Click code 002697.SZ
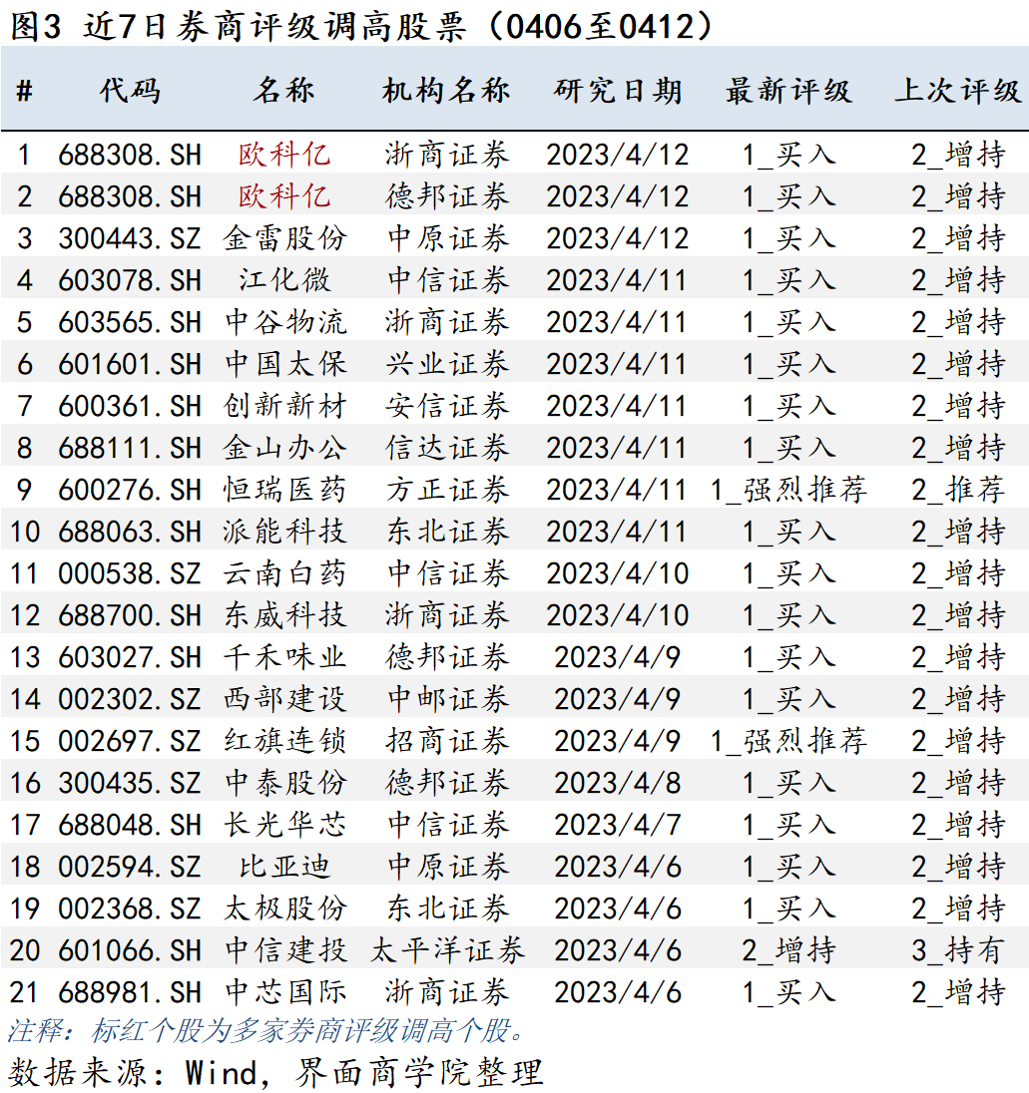The height and width of the screenshot is (1093, 1029). [x=130, y=741]
